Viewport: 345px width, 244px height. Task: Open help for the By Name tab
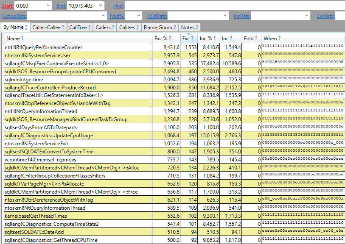coord(26,27)
